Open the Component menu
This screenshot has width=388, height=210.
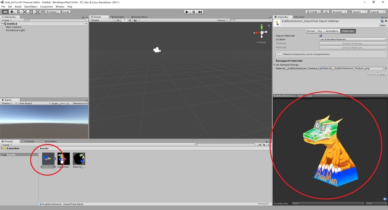pyautogui.click(x=46, y=7)
